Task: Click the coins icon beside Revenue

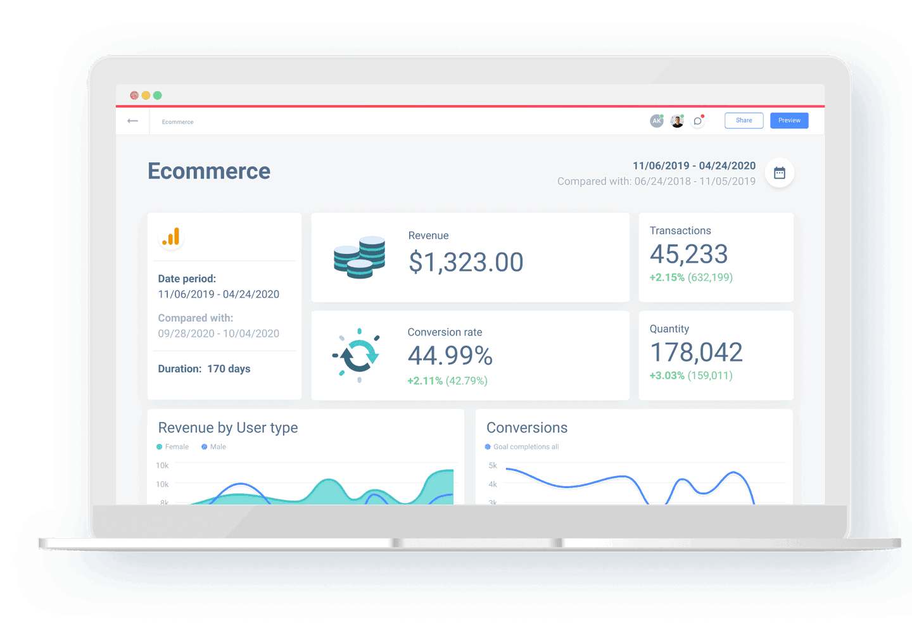Action: [x=359, y=258]
